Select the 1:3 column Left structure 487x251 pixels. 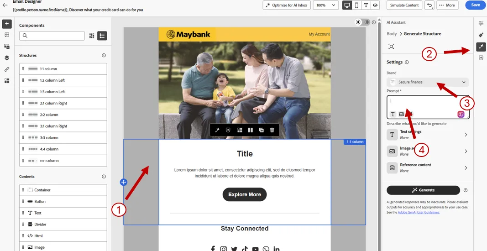click(x=63, y=92)
